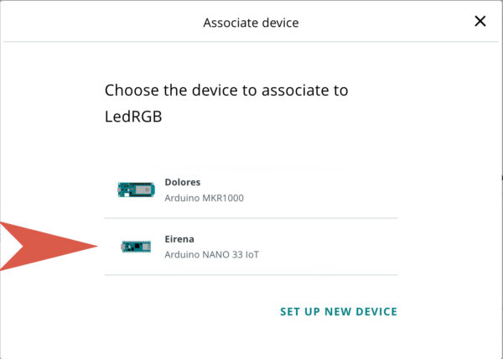
Task: Click the word 'DEVICE' in setup link
Action: [x=373, y=311]
